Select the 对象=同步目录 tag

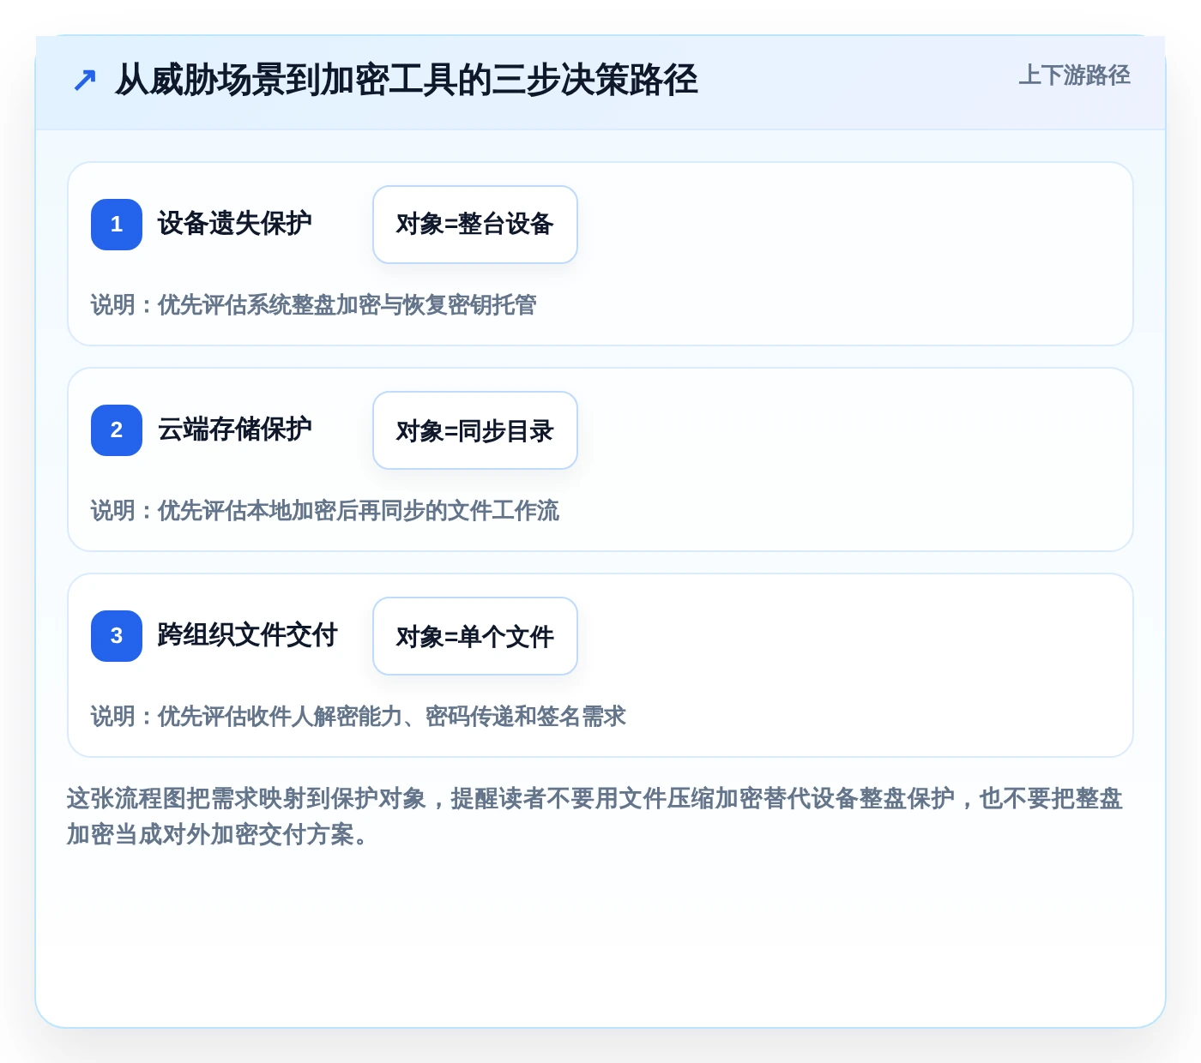[x=475, y=430]
